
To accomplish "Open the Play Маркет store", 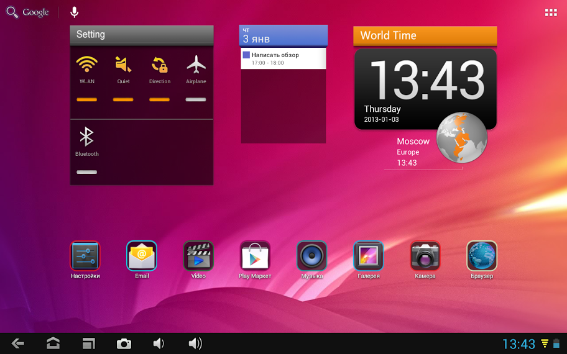I will 255,256.
